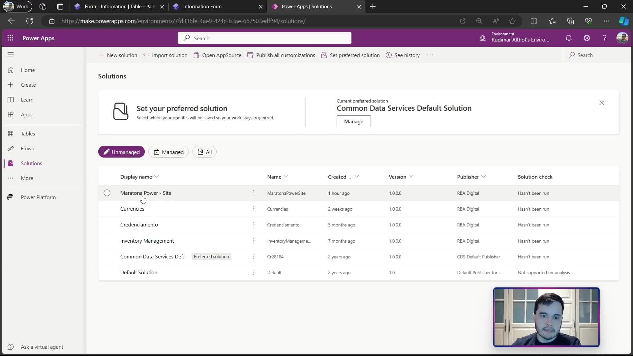
Task: Click the environment picker globe icon
Action: (x=483, y=38)
